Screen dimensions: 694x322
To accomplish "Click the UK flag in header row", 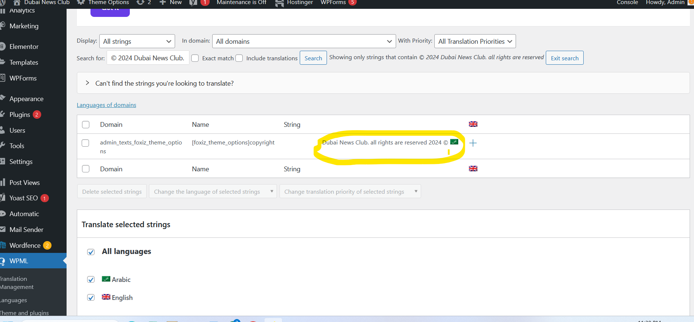I will pos(473,124).
